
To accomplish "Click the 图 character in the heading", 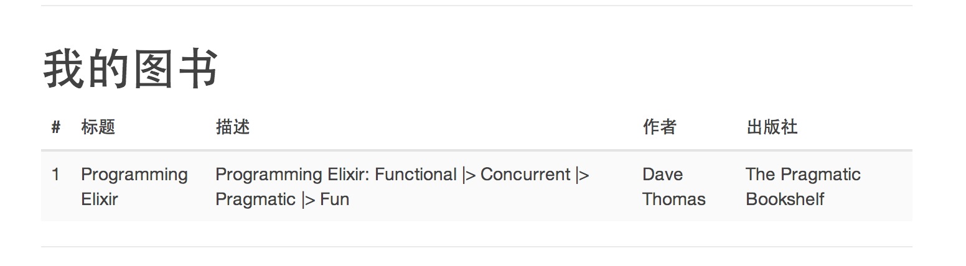I will pyautogui.click(x=152, y=68).
